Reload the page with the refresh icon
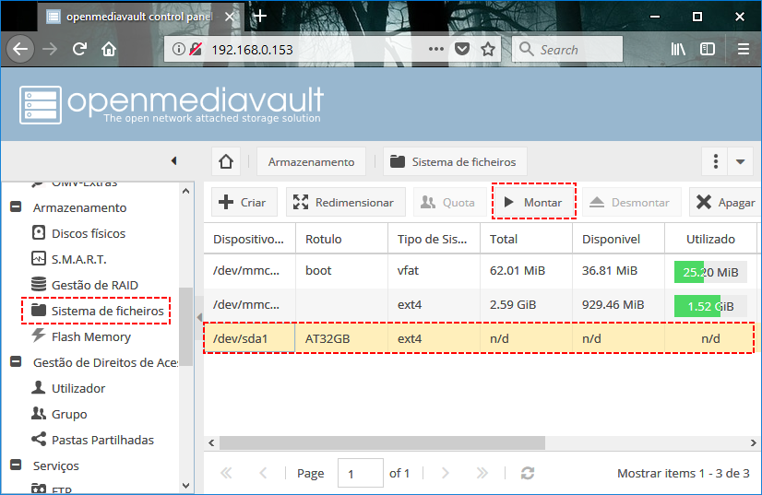Screen dimensions: 762x495 (79, 49)
